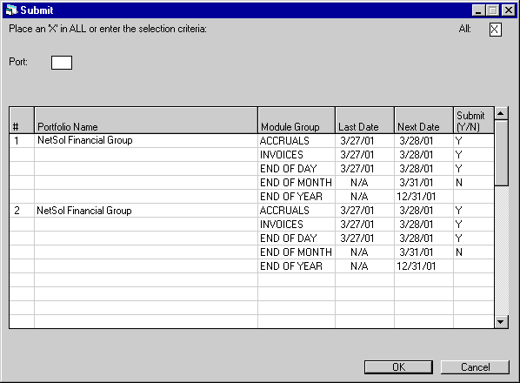The height and width of the screenshot is (383, 520).
Task: Click Submit Y for second INVOICES row
Action: click(474, 225)
